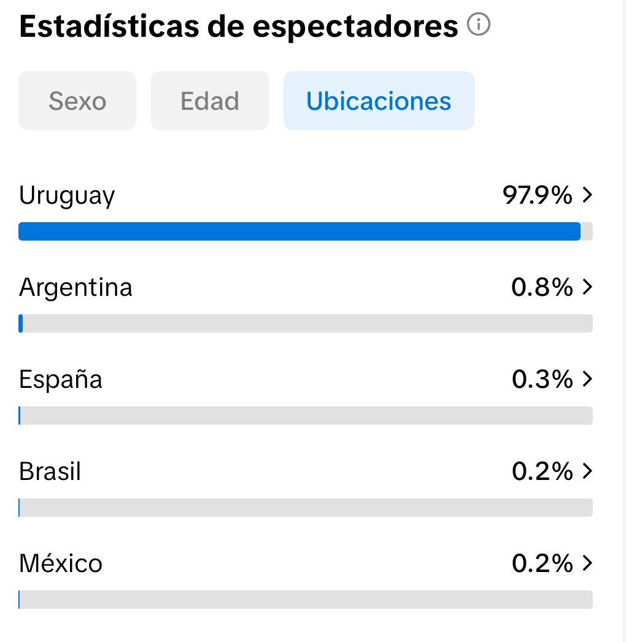Image resolution: width=626 pixels, height=642 pixels.
Task: Tap the 0.8% value for Argentina
Action: [542, 287]
